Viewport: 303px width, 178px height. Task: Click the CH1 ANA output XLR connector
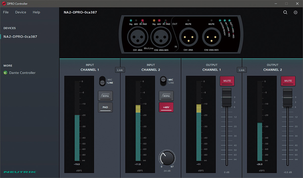coord(188,37)
